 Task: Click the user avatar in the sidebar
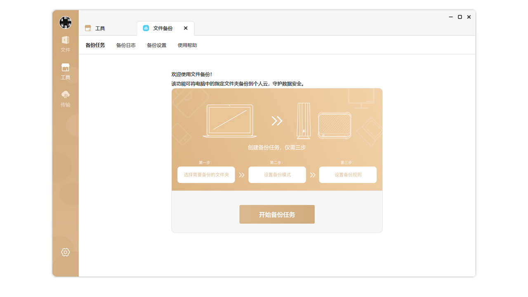pos(65,22)
